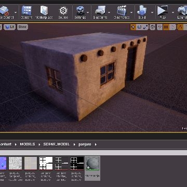Open the Lit view mode menu
This screenshot has height=187, width=187.
[9, 27]
